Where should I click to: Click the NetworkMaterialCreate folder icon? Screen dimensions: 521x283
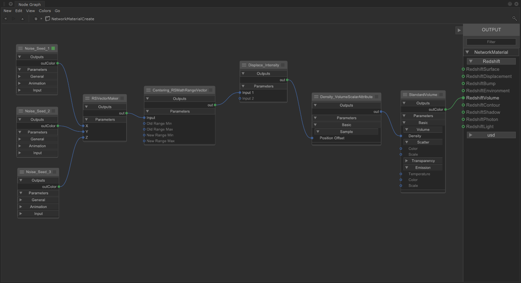[x=48, y=19]
